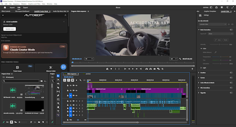Open the Film Impact Dashboard tab
Screen dimensions: 236x127
click(x=22, y=11)
